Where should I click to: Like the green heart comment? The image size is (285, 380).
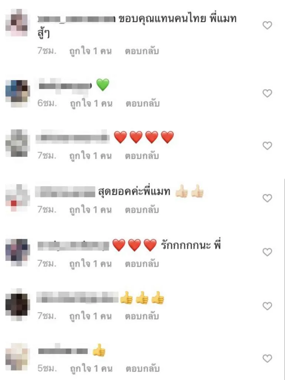click(x=267, y=93)
